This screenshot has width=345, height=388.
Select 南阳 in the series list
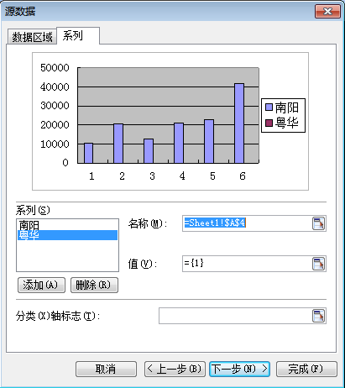pos(67,225)
